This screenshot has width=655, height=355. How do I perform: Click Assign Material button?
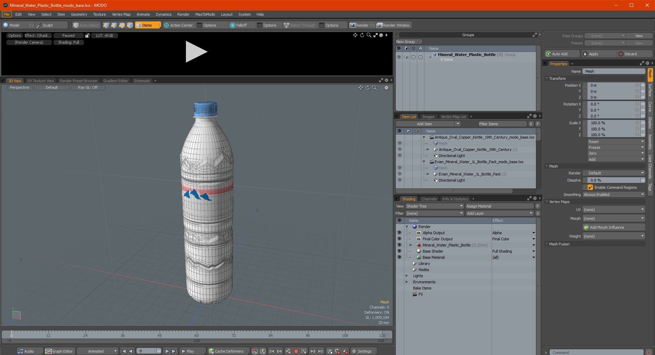(500, 206)
